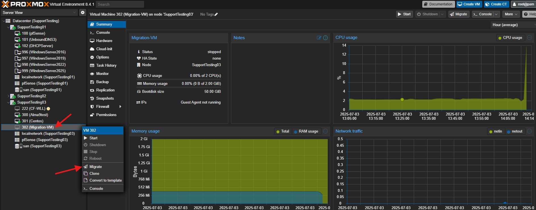Toggle the Total memory legend series

pos(283,131)
